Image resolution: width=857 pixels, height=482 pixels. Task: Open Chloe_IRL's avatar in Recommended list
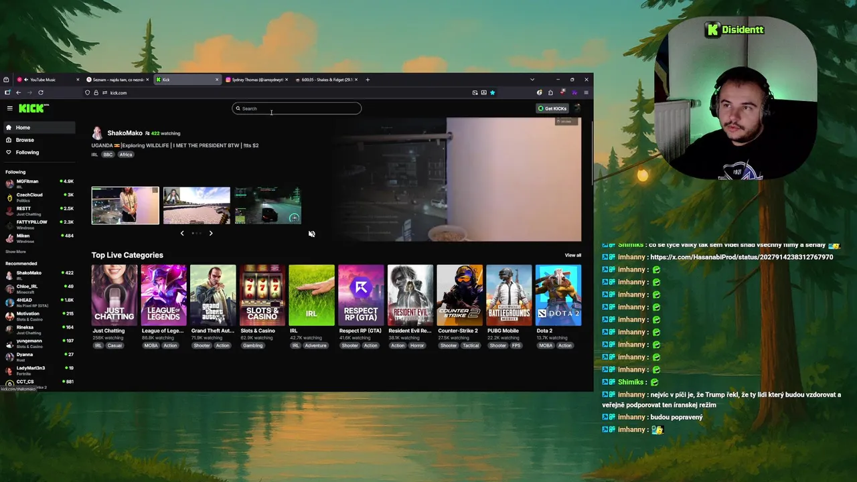tap(9, 289)
